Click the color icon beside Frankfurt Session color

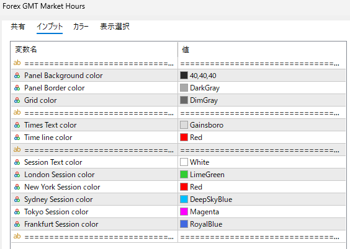click(17, 224)
